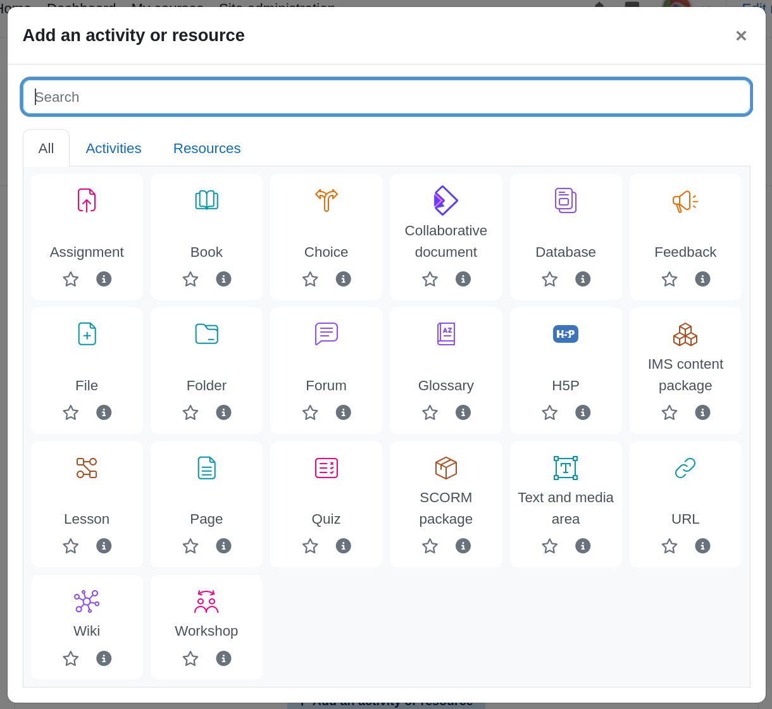Show info about the Lesson activity
The height and width of the screenshot is (709, 772).
[x=104, y=546]
